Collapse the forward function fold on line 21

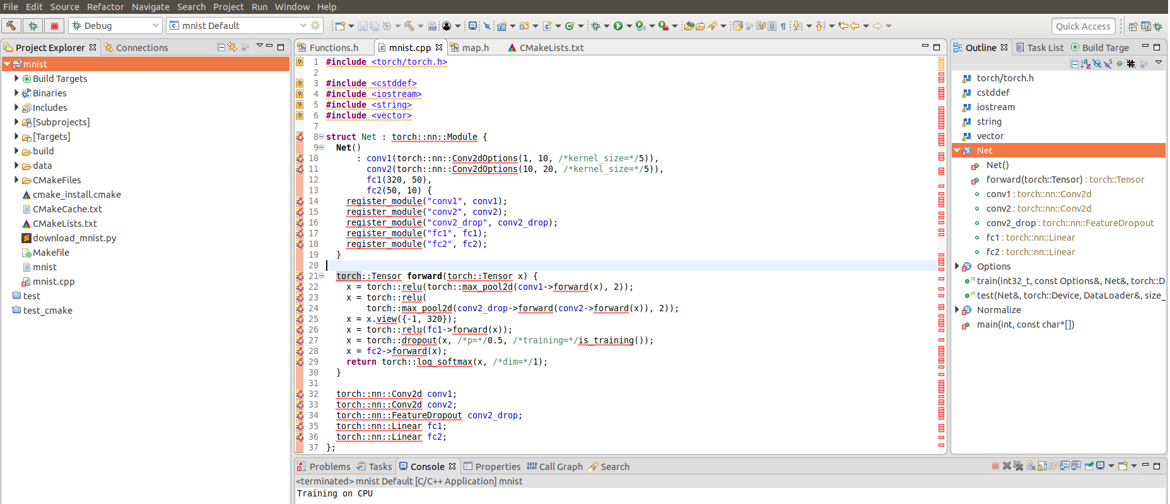click(321, 276)
